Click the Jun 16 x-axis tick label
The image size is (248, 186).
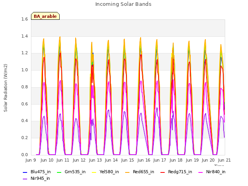tap(144, 160)
